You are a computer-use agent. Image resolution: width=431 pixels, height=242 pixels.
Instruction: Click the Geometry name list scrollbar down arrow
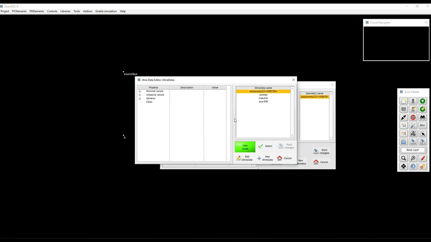[331, 138]
